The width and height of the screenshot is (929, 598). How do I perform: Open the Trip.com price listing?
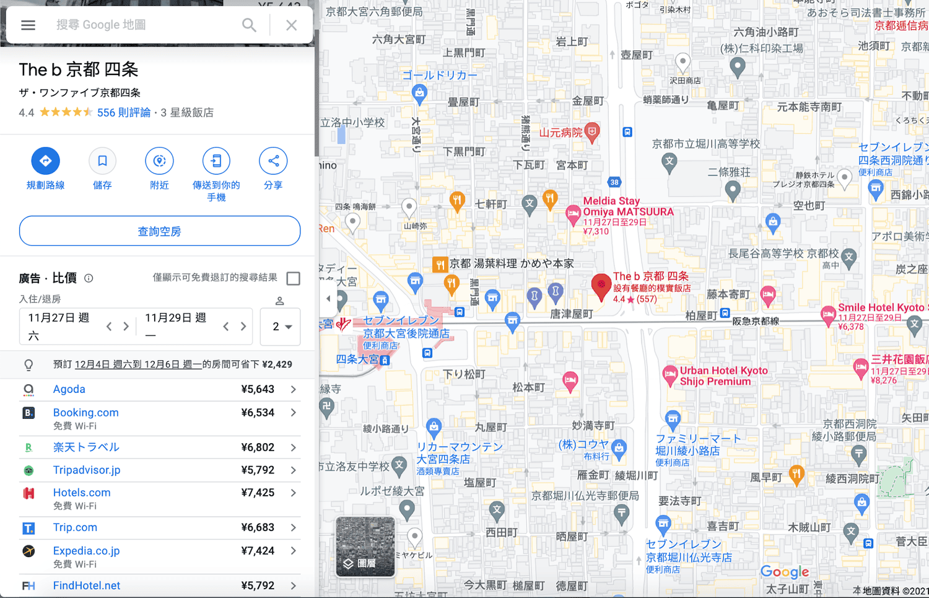160,528
